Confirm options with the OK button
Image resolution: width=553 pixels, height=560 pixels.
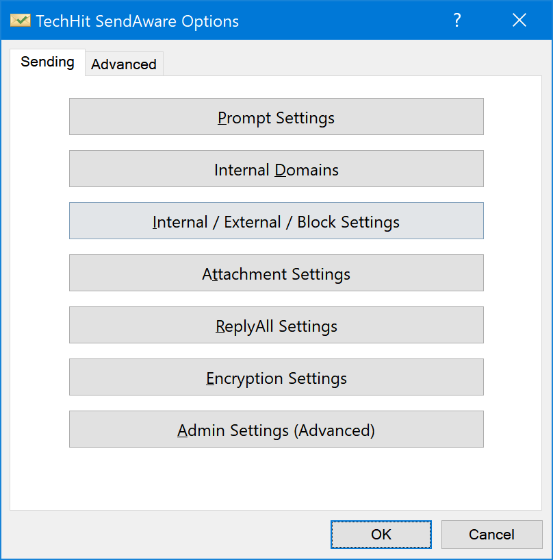click(x=381, y=535)
